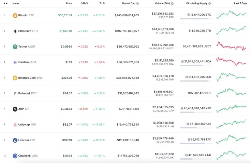Click the Ethereum logo icon
This screenshot has width=251, height=163.
pyautogui.click(x=15, y=31)
